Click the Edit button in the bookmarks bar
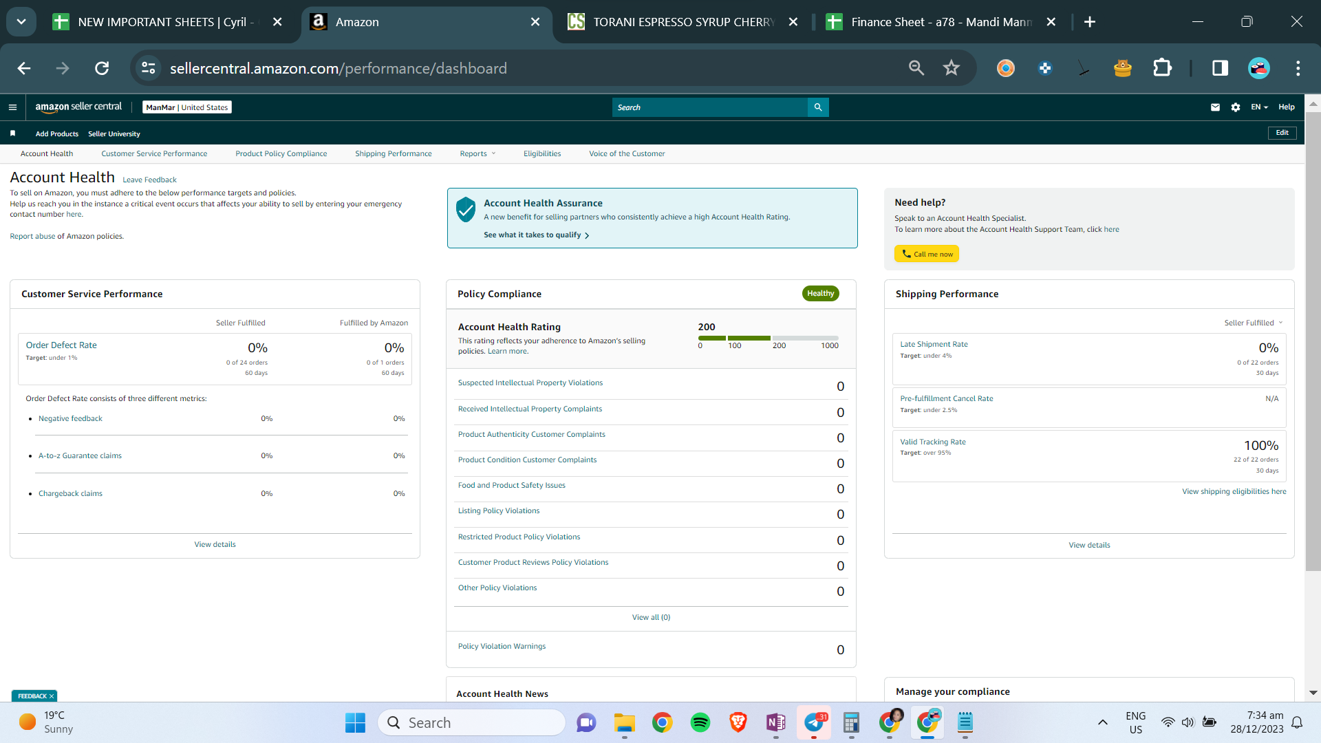The width and height of the screenshot is (1321, 743). tap(1282, 133)
